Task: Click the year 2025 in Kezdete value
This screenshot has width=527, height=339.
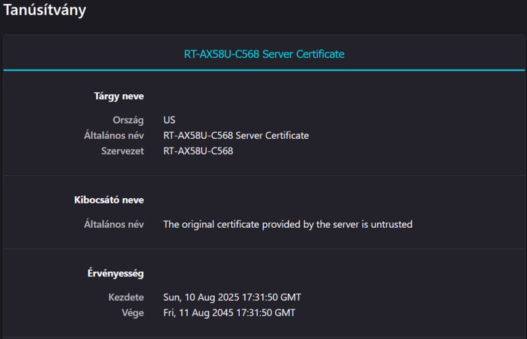Action: [227, 298]
